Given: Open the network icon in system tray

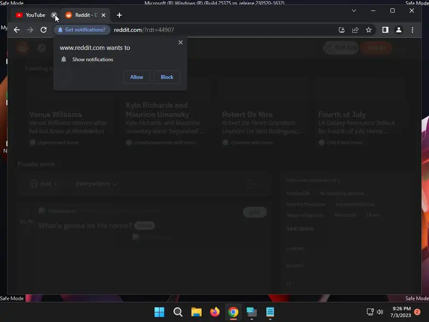Looking at the screenshot, I should (370, 312).
